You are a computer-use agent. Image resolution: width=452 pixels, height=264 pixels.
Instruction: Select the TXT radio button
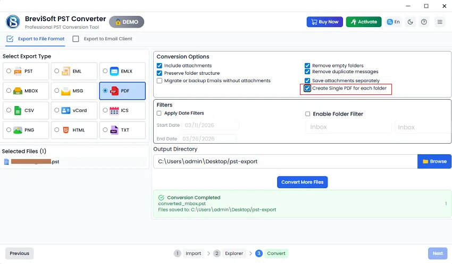pyautogui.click(x=105, y=129)
